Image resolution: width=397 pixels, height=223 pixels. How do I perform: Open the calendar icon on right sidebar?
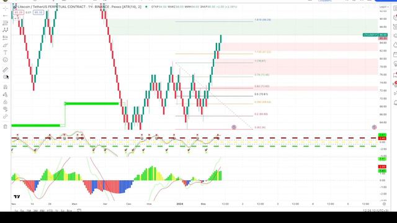[395, 55]
